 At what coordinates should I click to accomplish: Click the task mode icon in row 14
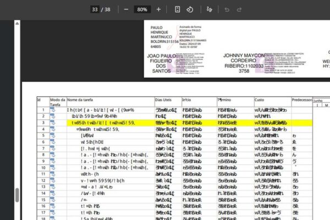52,194
